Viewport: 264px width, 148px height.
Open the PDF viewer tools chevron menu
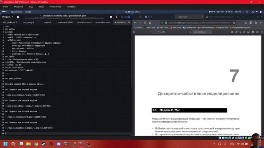pyautogui.click(x=262, y=32)
